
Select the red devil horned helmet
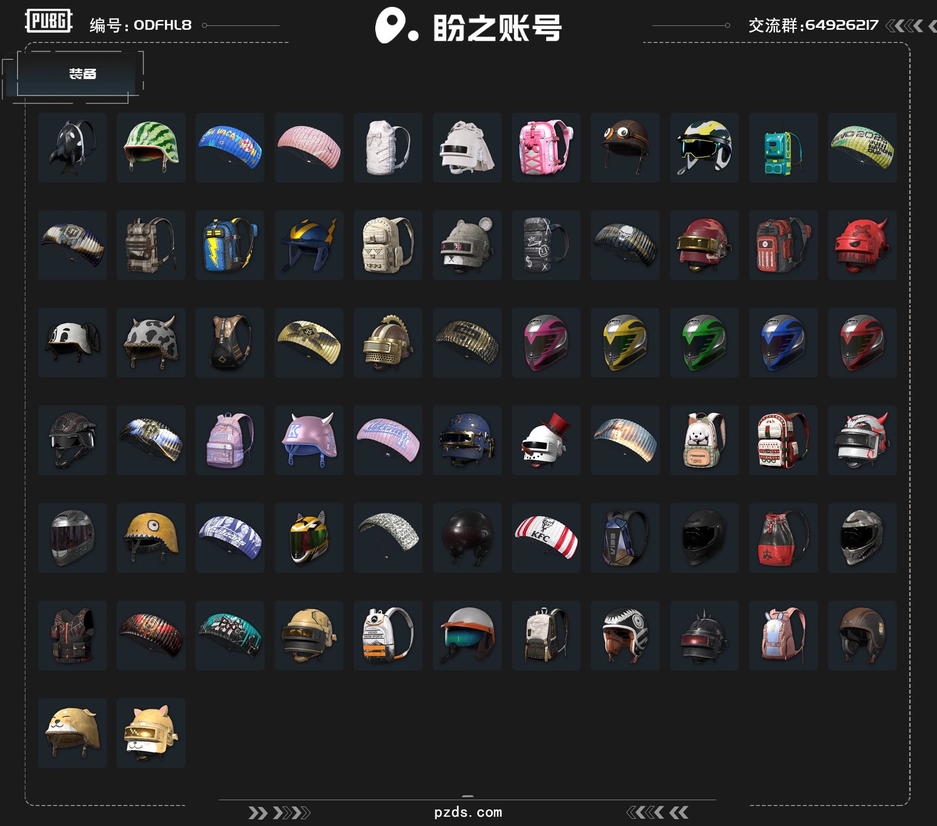862,245
